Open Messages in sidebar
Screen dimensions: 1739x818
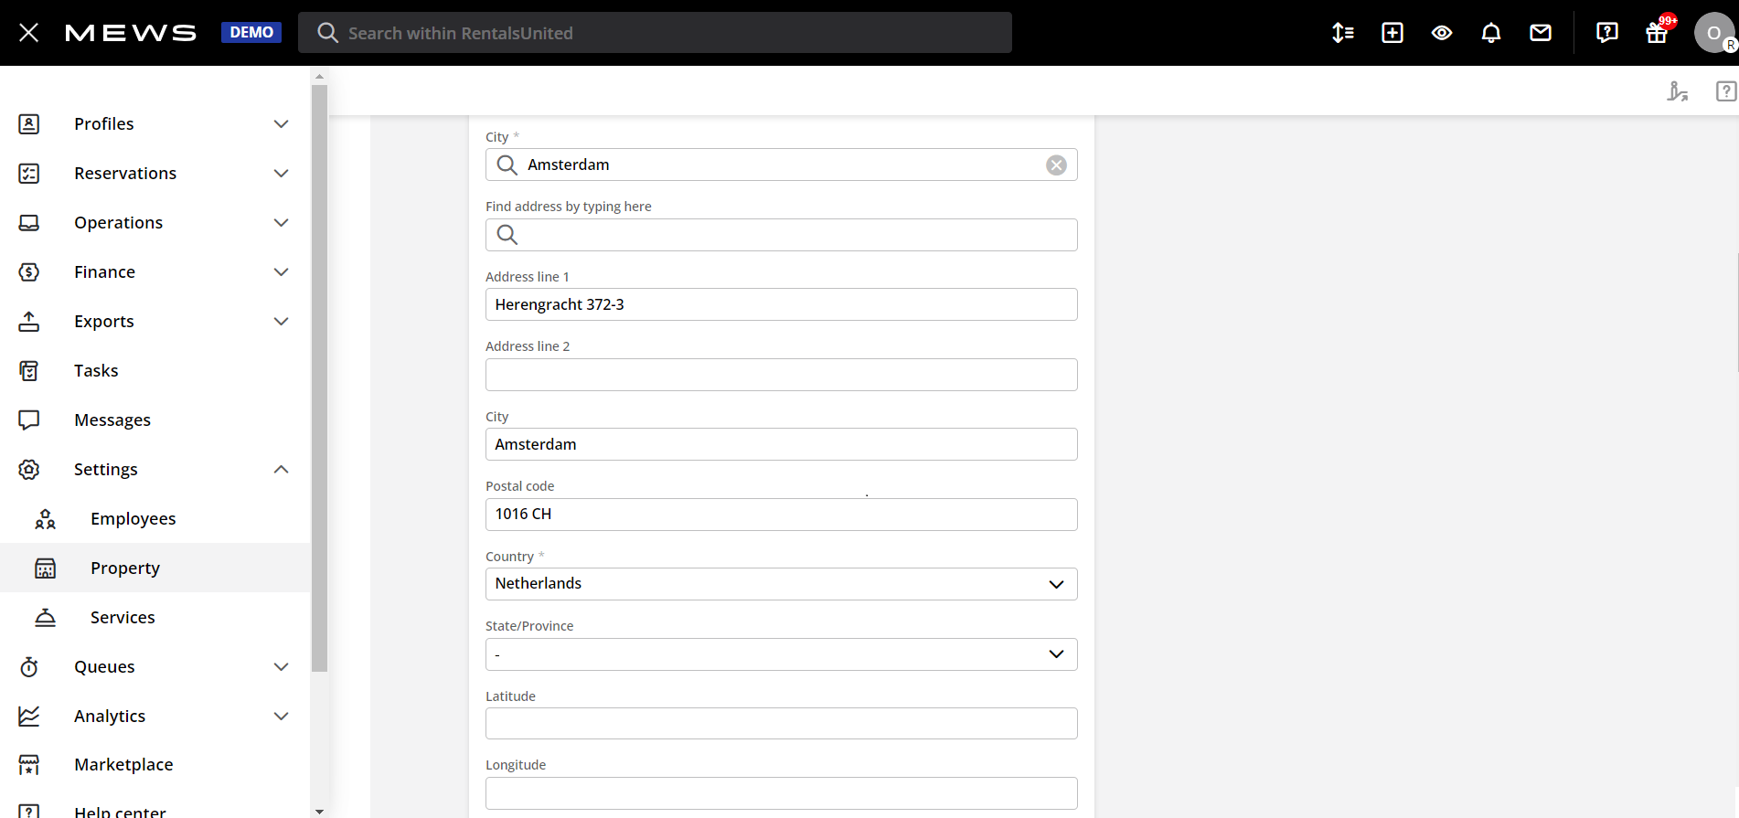point(112,420)
